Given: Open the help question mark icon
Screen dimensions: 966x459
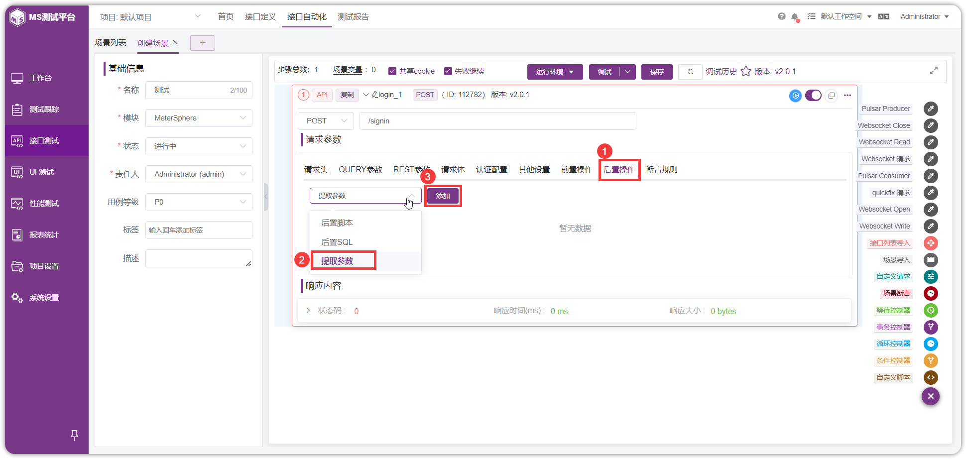Looking at the screenshot, I should 782,16.
